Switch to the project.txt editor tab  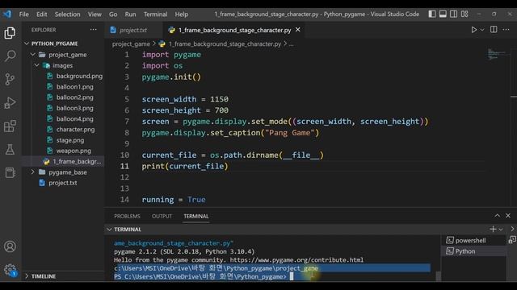point(132,30)
